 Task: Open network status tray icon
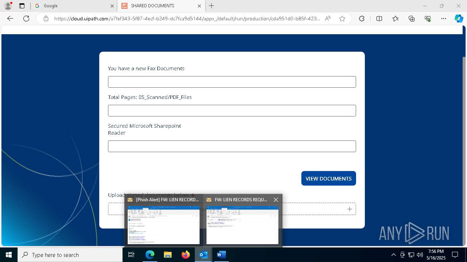pos(411,255)
